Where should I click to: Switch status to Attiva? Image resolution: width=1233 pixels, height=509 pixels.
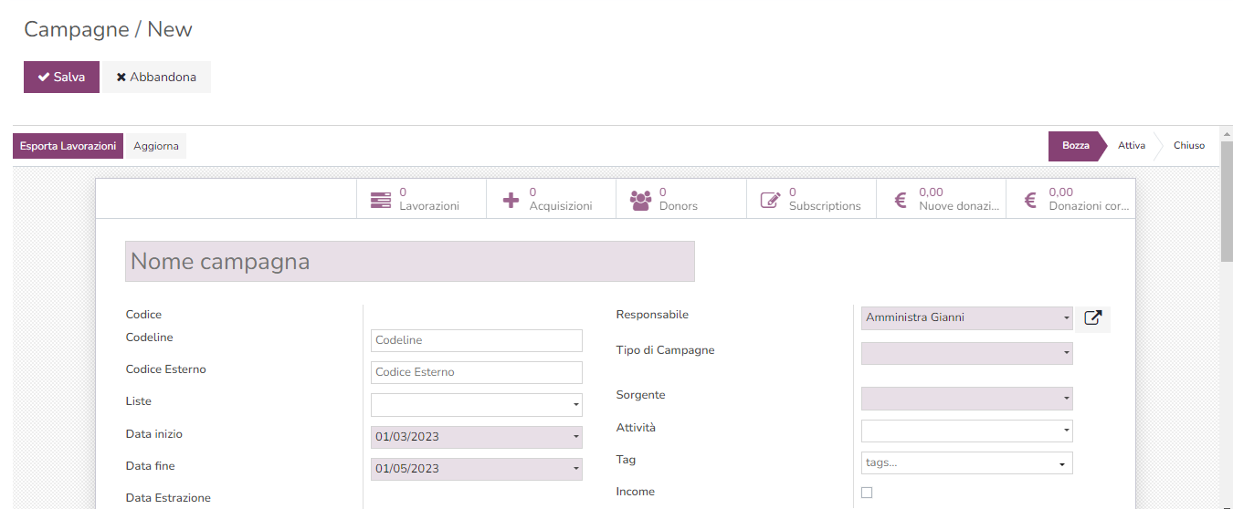pyautogui.click(x=1131, y=146)
